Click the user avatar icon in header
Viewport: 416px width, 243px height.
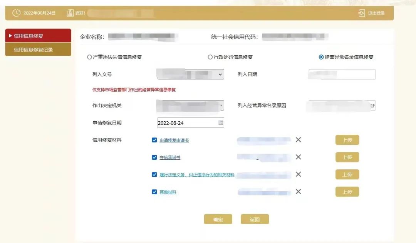(x=70, y=13)
